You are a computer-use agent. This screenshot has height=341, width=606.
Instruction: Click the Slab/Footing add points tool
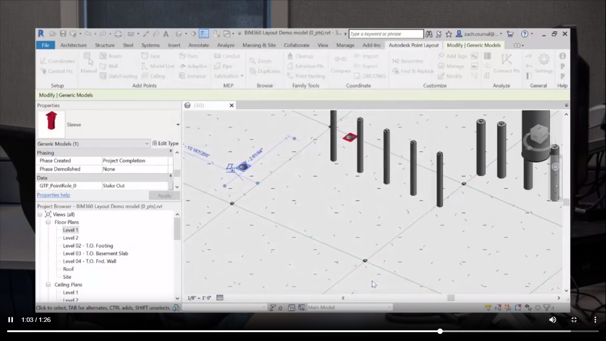click(x=118, y=76)
